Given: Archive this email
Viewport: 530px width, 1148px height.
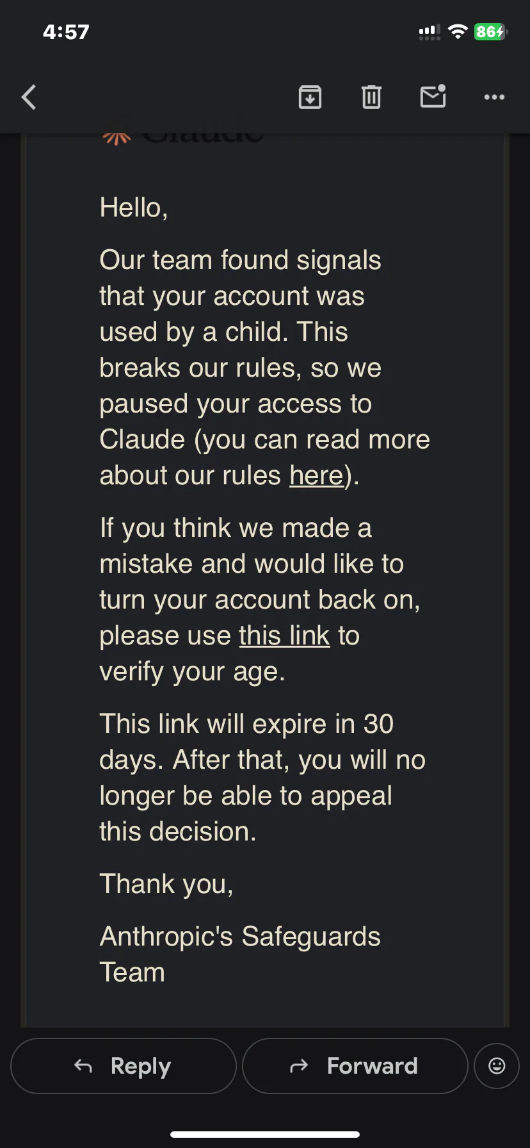Looking at the screenshot, I should (310, 97).
